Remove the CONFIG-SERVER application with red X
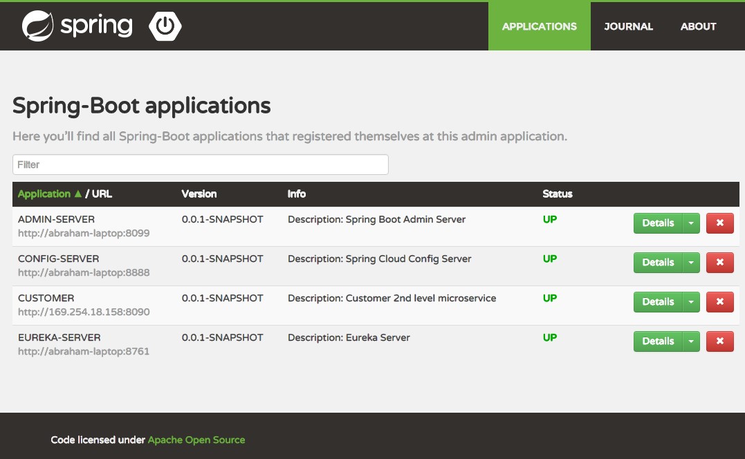This screenshot has width=745, height=459. tap(720, 263)
